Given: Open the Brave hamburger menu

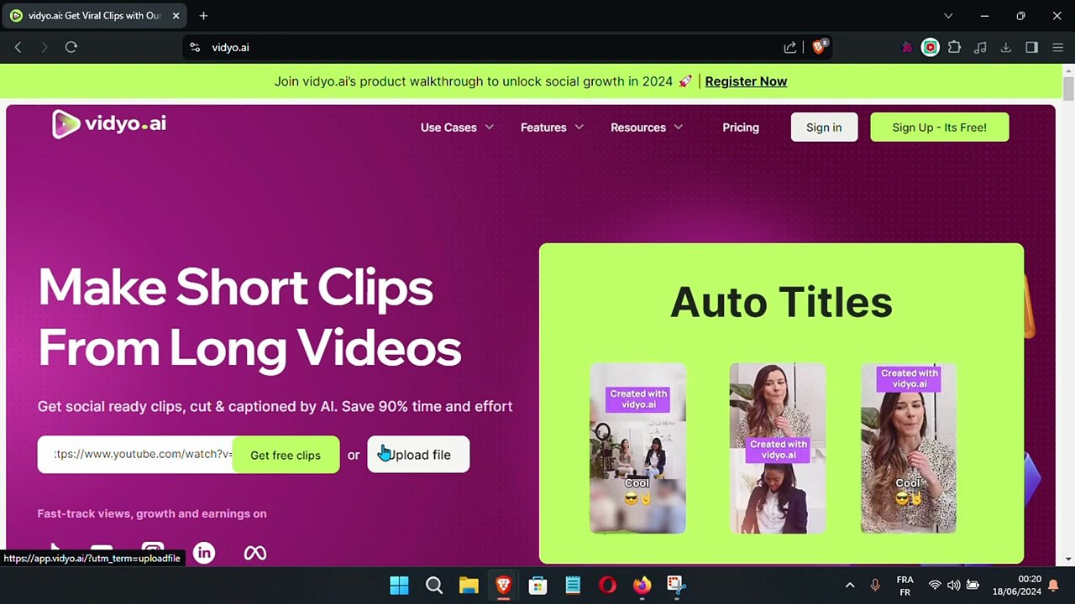Looking at the screenshot, I should click(x=1057, y=48).
